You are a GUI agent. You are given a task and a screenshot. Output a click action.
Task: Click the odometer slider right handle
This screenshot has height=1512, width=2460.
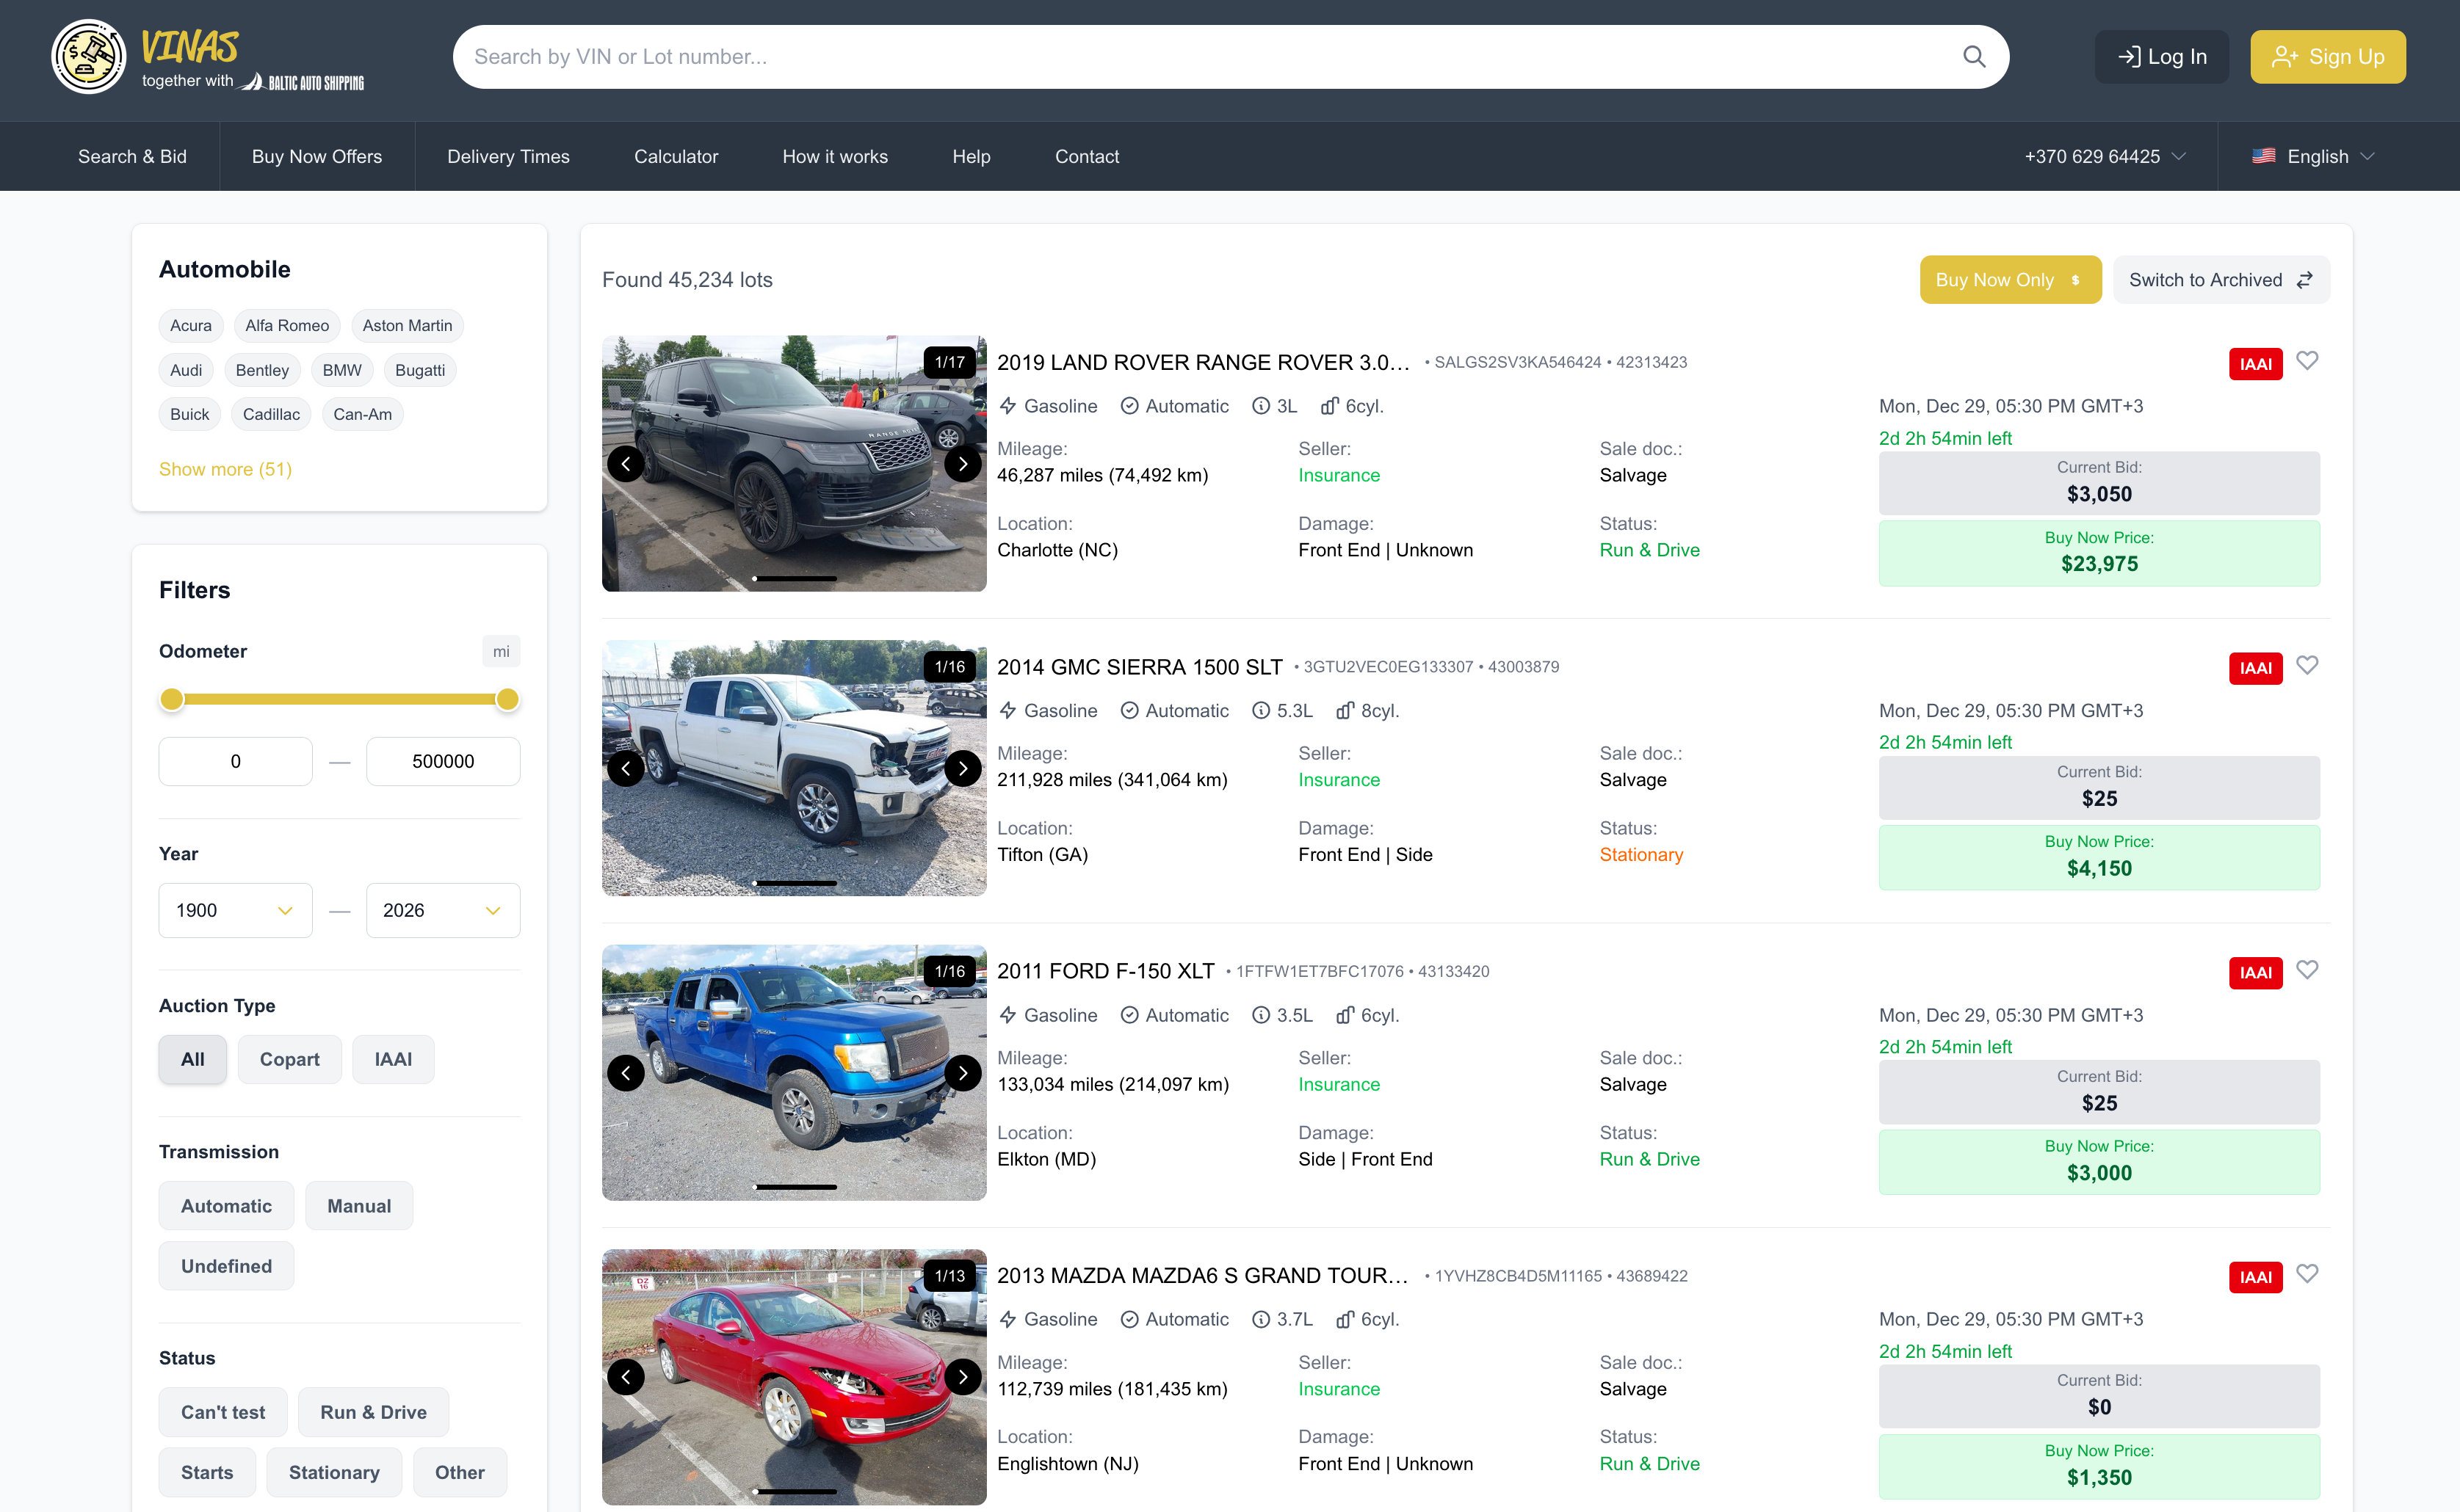pyautogui.click(x=507, y=699)
